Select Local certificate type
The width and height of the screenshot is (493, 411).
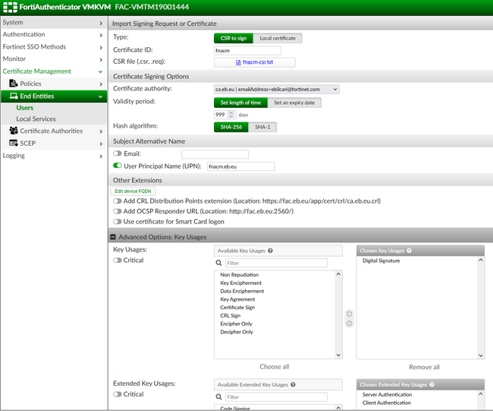[278, 38]
